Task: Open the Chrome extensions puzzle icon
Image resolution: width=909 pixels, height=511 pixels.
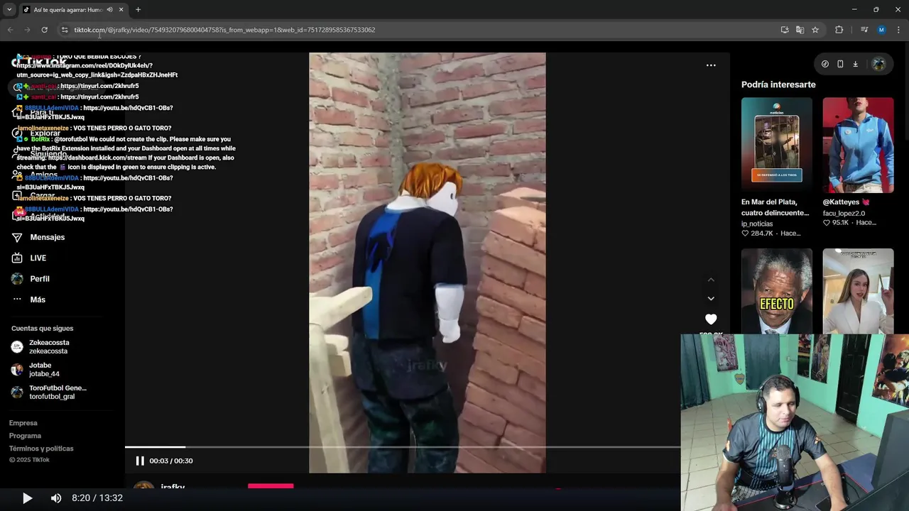Action: click(x=839, y=30)
